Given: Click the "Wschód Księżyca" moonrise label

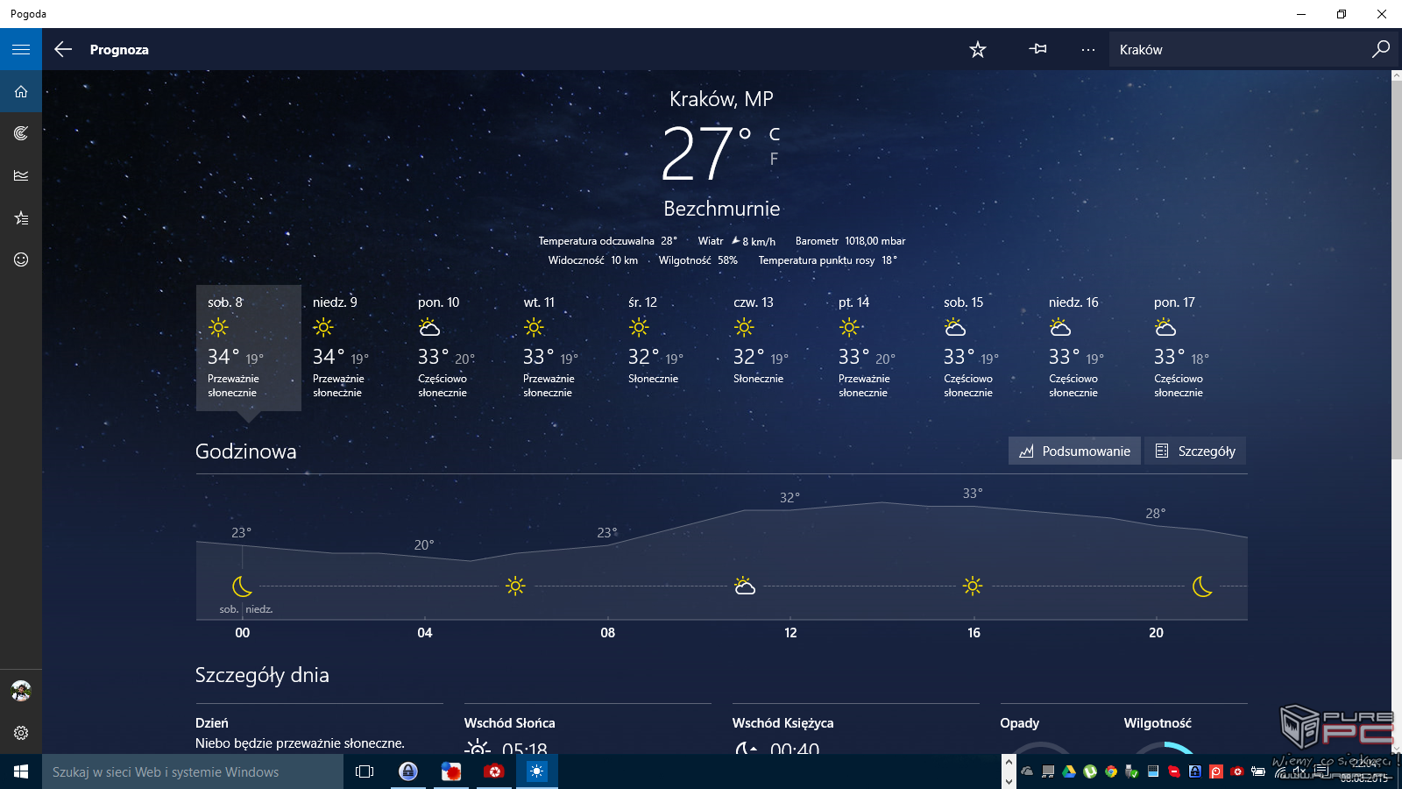Looking at the screenshot, I should pos(782,723).
